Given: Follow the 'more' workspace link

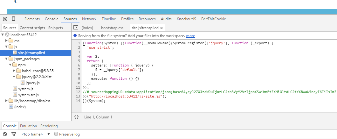Looking at the screenshot, I should click(190, 36).
